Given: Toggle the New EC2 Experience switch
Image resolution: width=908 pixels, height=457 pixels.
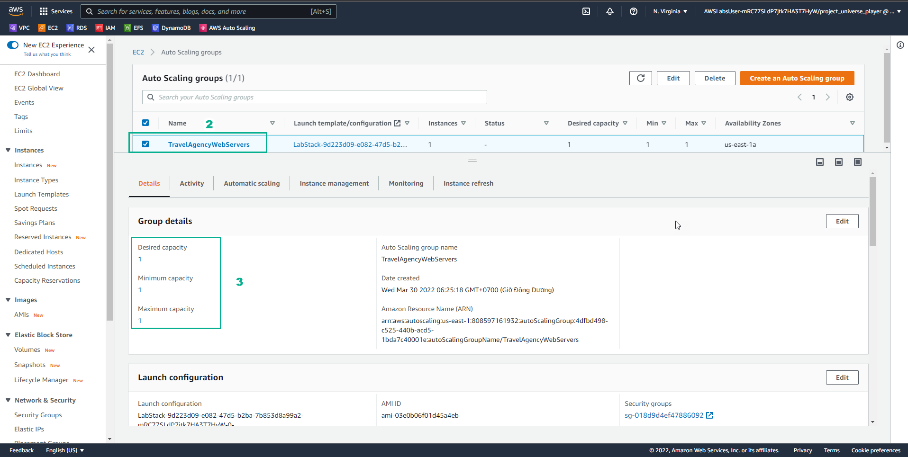Looking at the screenshot, I should (x=13, y=45).
